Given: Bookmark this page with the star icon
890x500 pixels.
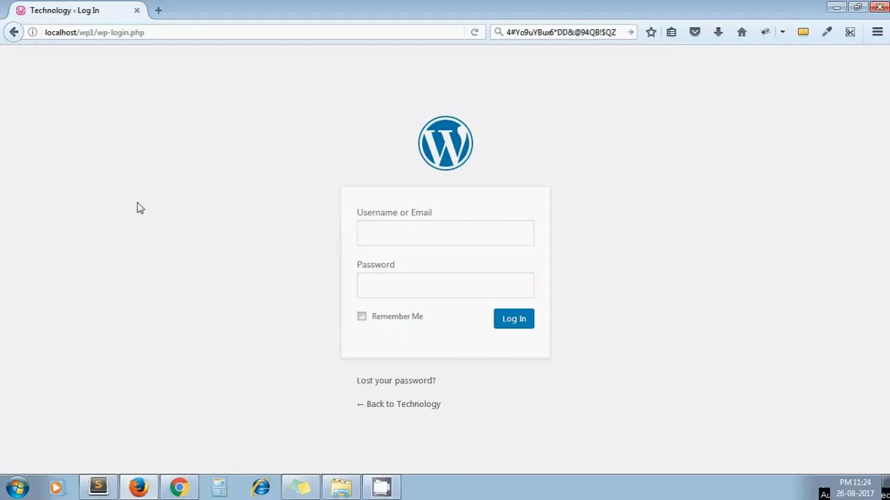Looking at the screenshot, I should pyautogui.click(x=651, y=32).
